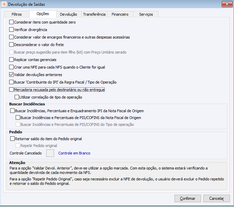
Task: Switch to the Serviços tab
Action: coord(146,14)
